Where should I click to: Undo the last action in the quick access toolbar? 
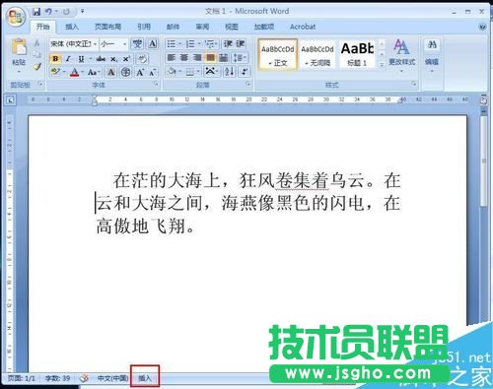(x=48, y=12)
